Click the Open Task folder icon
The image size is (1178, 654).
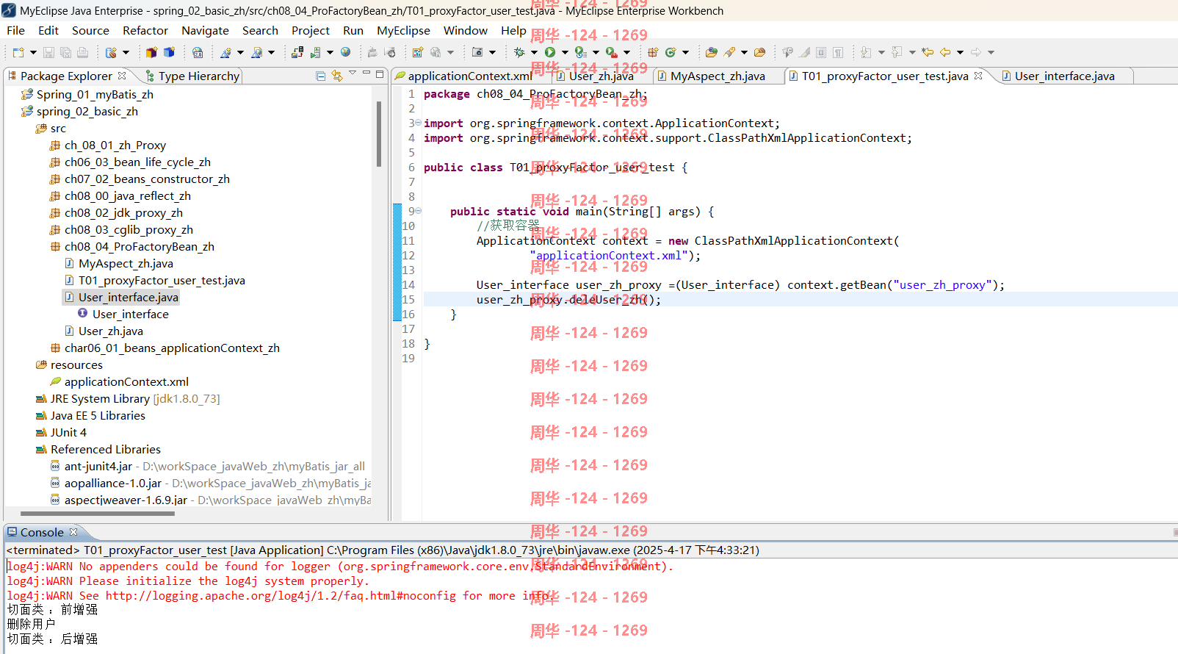tap(760, 52)
